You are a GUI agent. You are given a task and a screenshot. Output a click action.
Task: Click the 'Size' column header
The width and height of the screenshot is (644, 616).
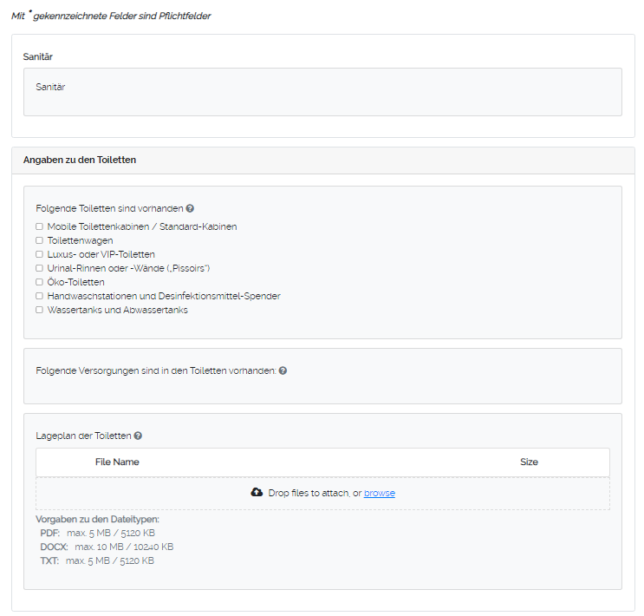tap(529, 462)
